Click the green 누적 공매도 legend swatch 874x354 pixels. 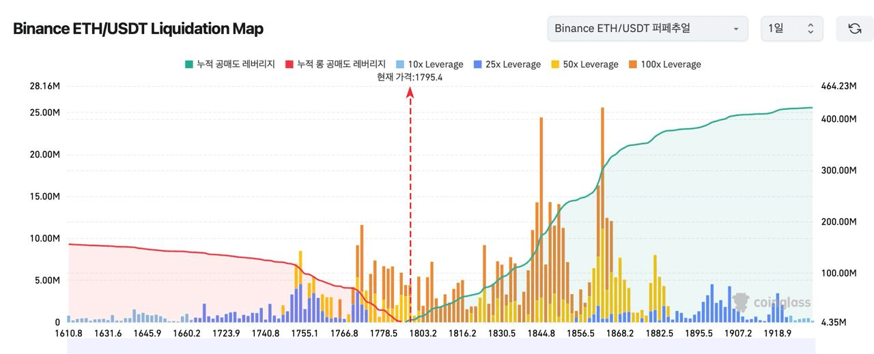[x=188, y=64]
